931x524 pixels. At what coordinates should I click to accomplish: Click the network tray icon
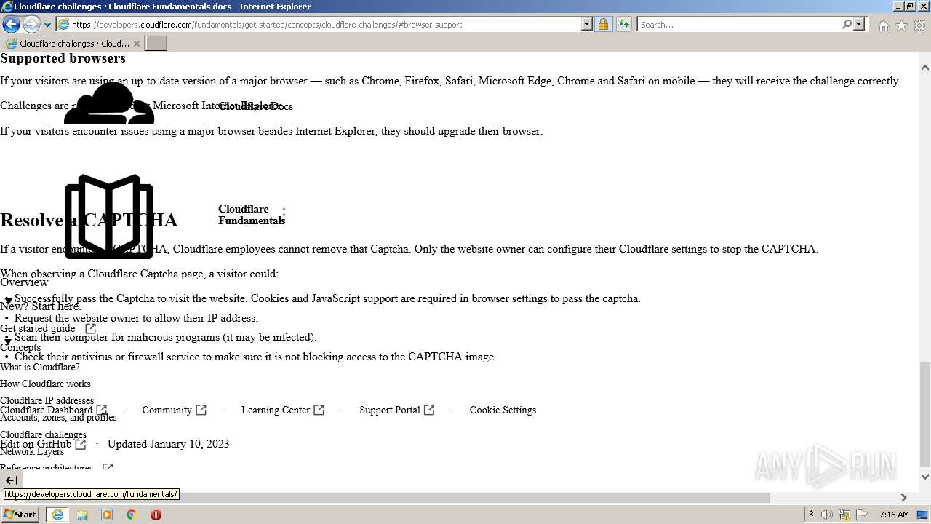[x=844, y=515]
